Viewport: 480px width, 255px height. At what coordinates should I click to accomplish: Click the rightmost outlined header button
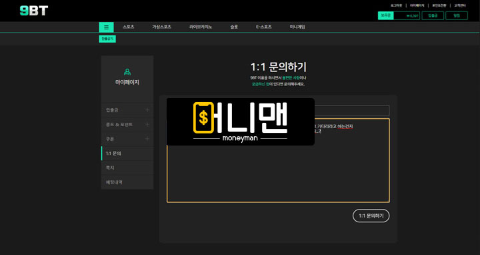coord(457,15)
